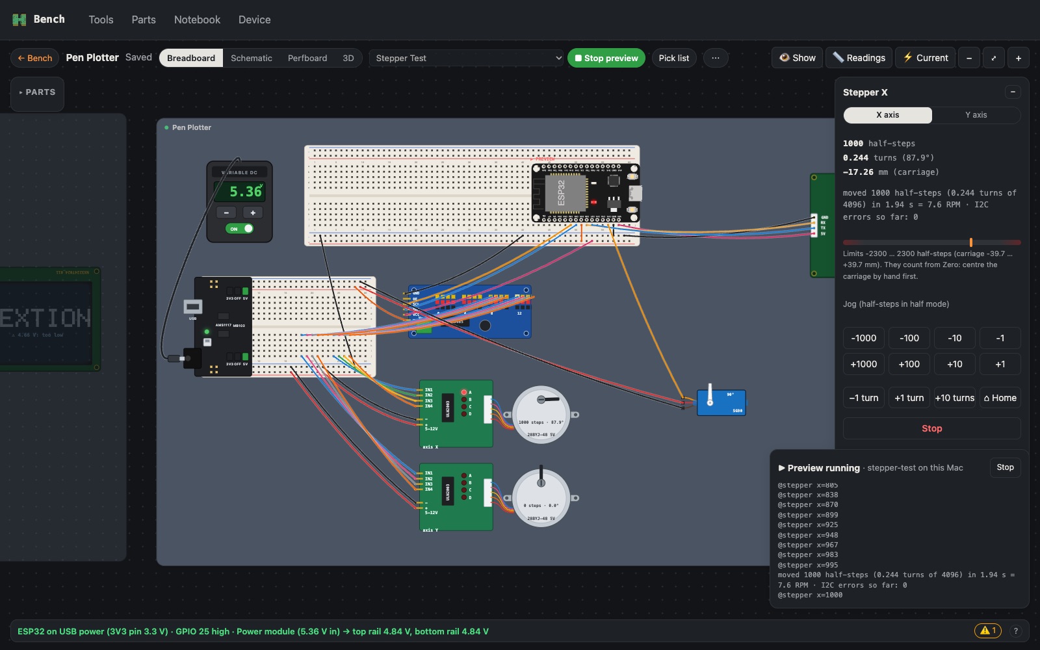Zoom out with the minus toolbar button
Screen dimensions: 1040x650
click(x=969, y=58)
